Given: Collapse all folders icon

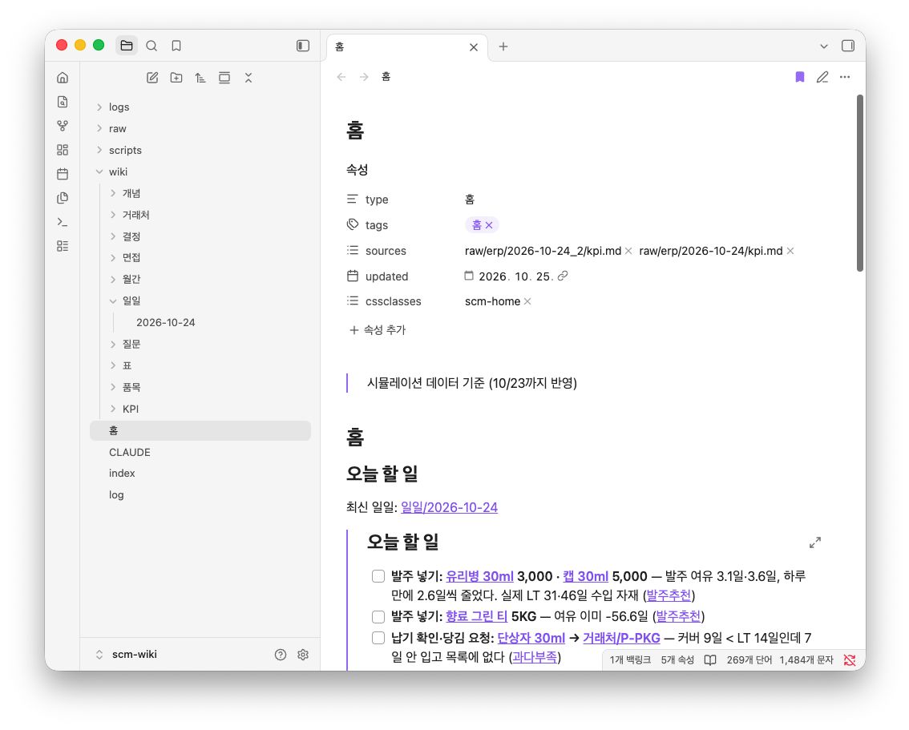Looking at the screenshot, I should point(248,78).
